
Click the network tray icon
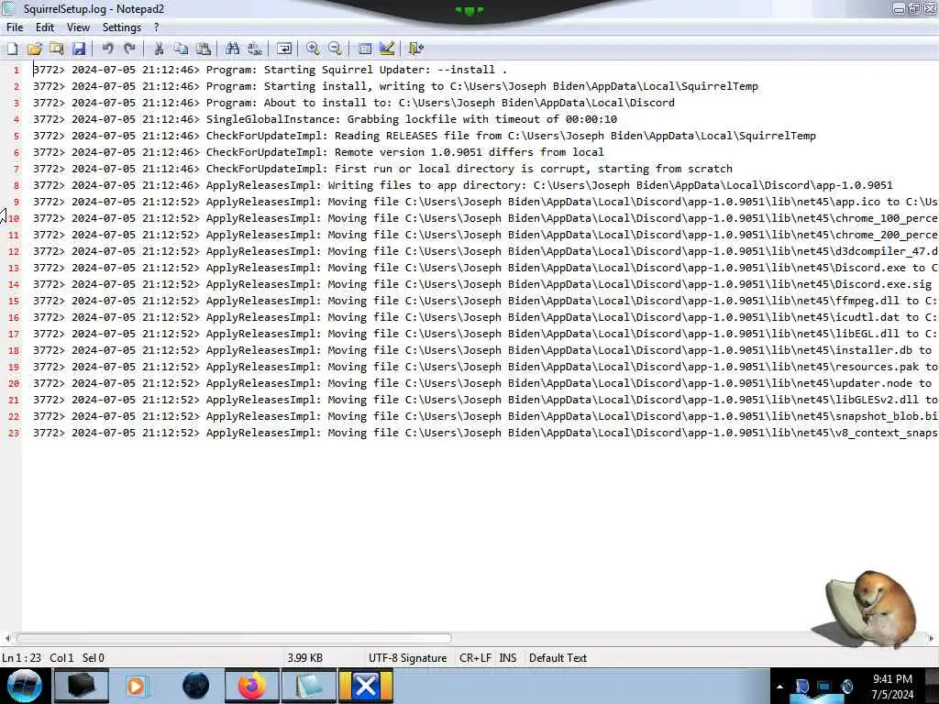(824, 687)
